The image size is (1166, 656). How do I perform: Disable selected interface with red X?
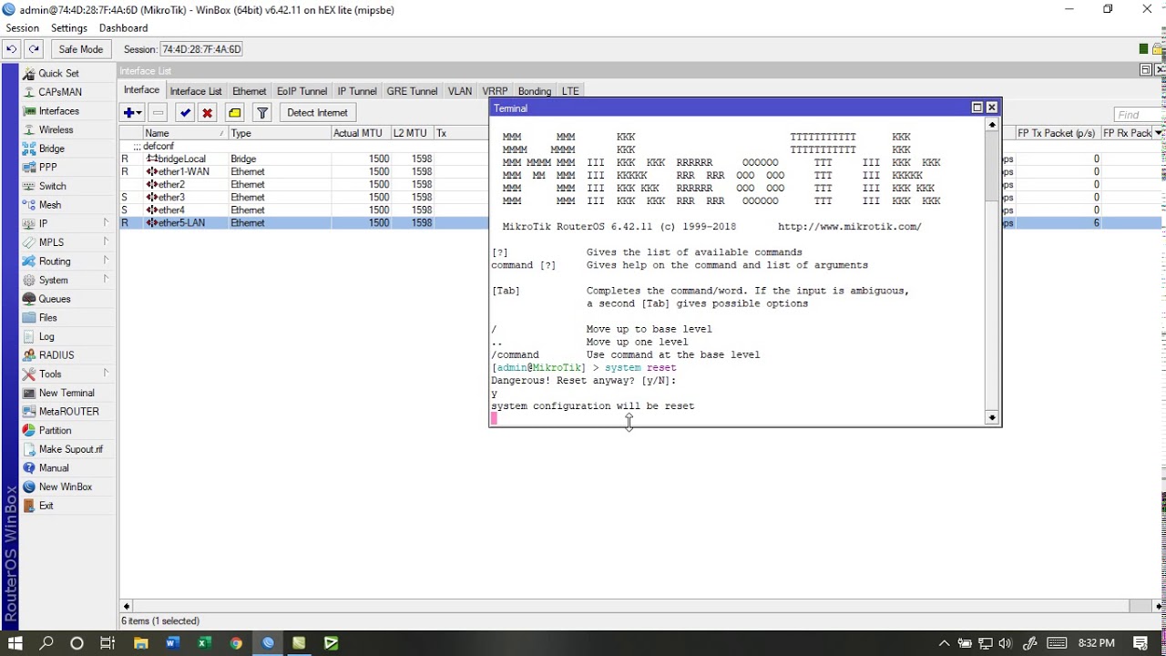[x=208, y=113]
